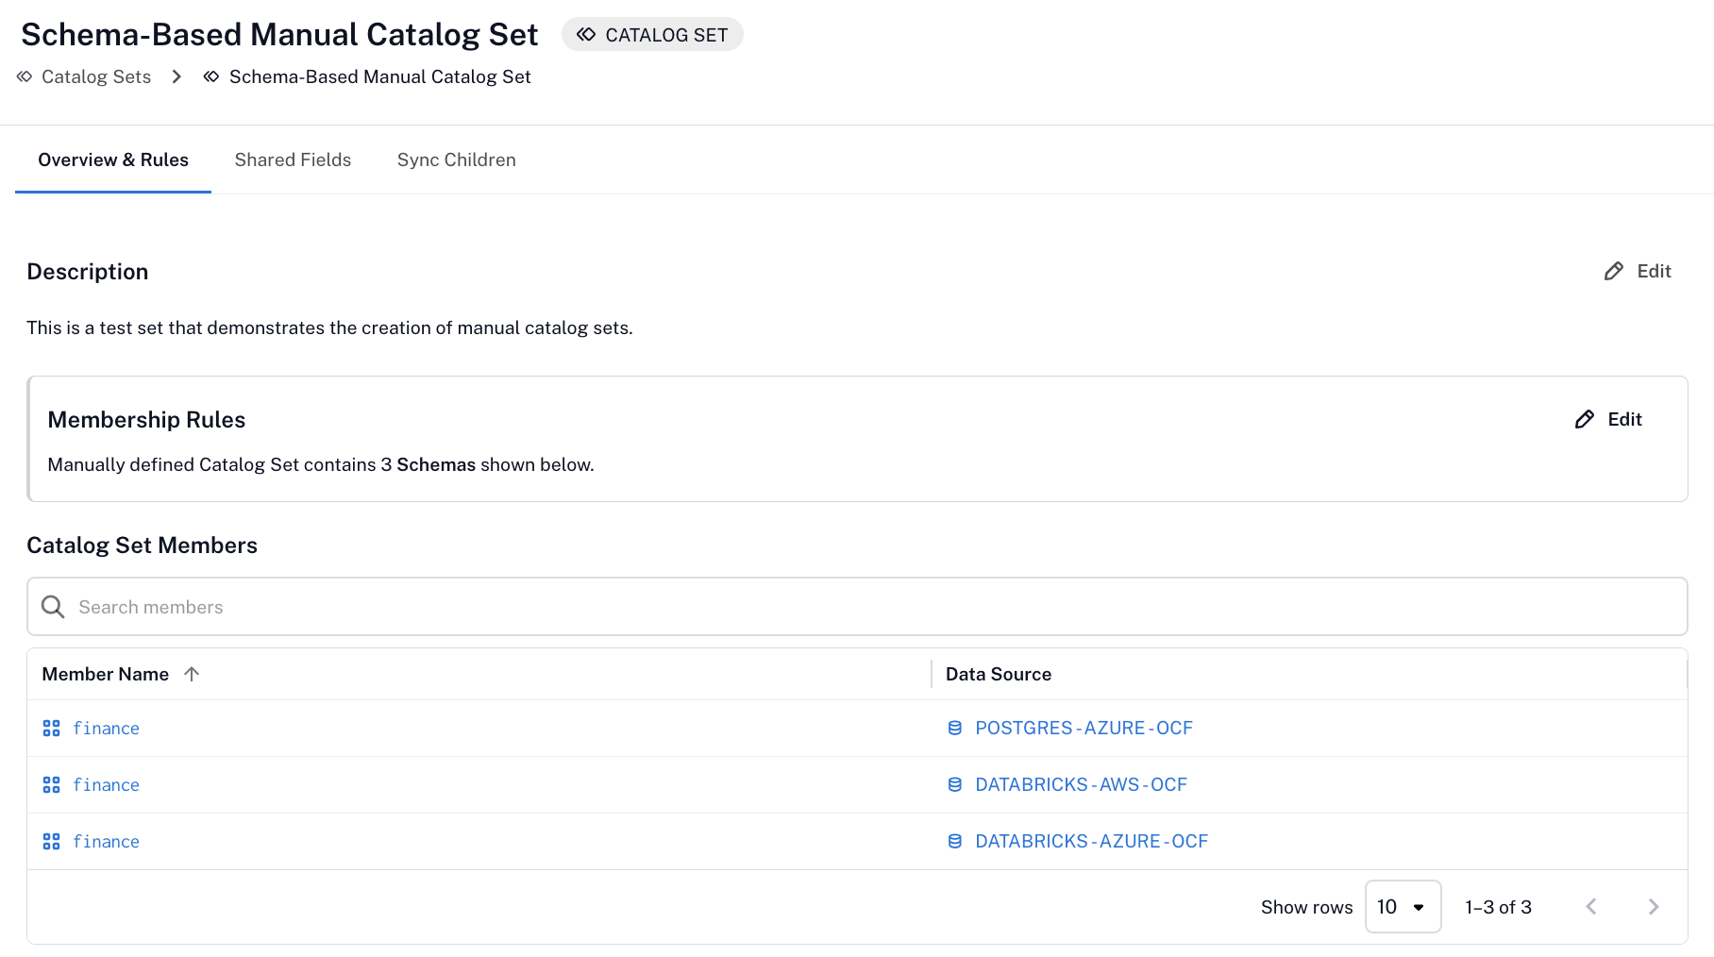Click database icon next to POSTGRES-AZURE-OCF

coord(955,728)
